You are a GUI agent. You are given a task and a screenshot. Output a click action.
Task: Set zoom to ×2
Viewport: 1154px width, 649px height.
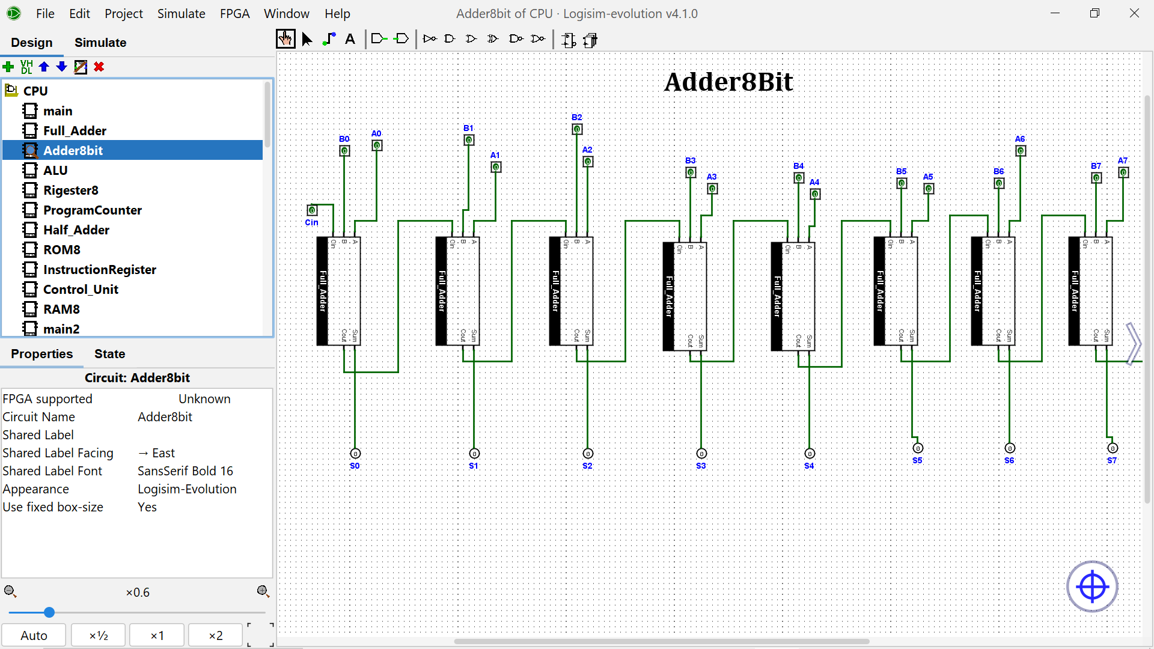coord(216,635)
